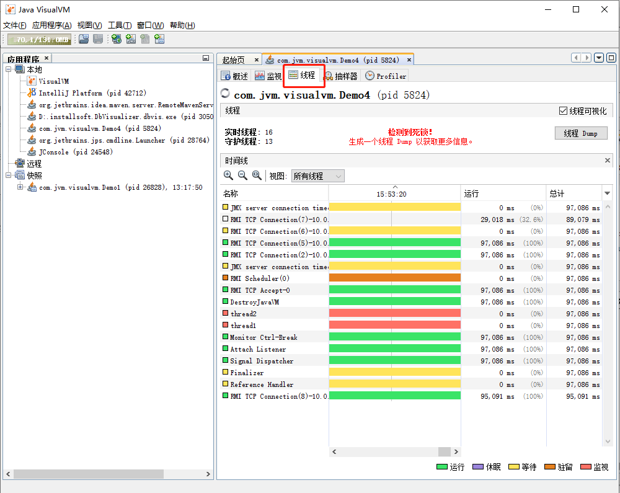Screen dimensions: 620x493
Task: Collapse the 本地 (Local) tree node
Action: pyautogui.click(x=8, y=69)
